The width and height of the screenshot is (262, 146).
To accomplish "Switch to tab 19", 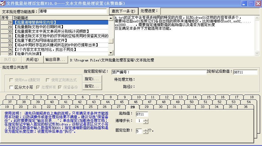I will point(7,107).
